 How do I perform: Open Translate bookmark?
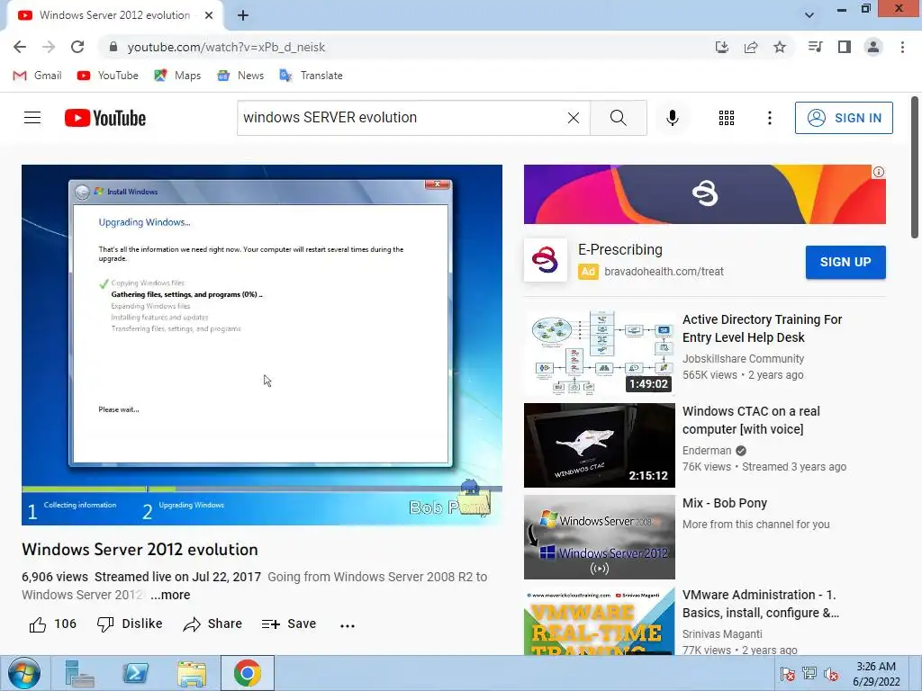click(311, 76)
